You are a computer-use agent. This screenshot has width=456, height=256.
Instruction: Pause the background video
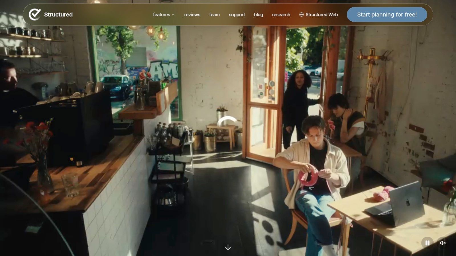[x=427, y=243]
